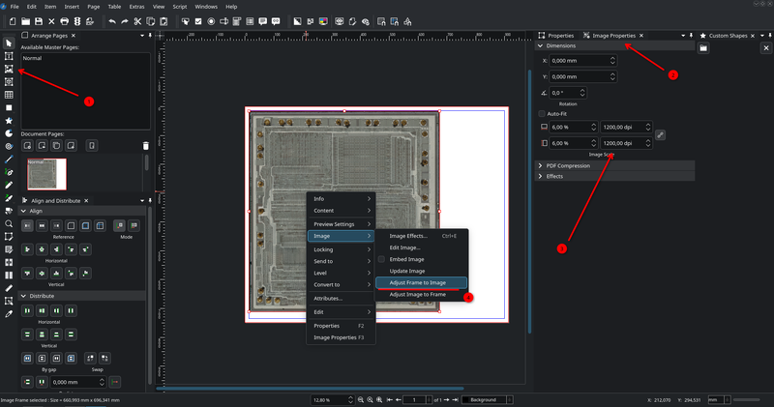This screenshot has height=407, width=774.
Task: Select the Bezier Curve tool
Action: coord(9,172)
